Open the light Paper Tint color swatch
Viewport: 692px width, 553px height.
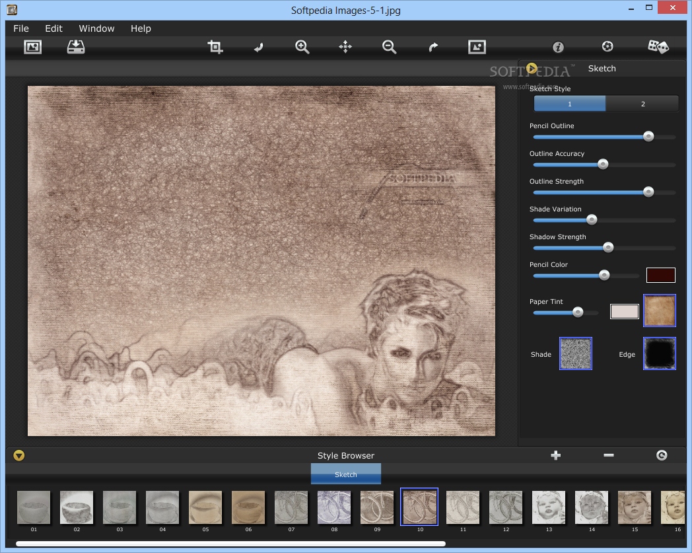(625, 311)
